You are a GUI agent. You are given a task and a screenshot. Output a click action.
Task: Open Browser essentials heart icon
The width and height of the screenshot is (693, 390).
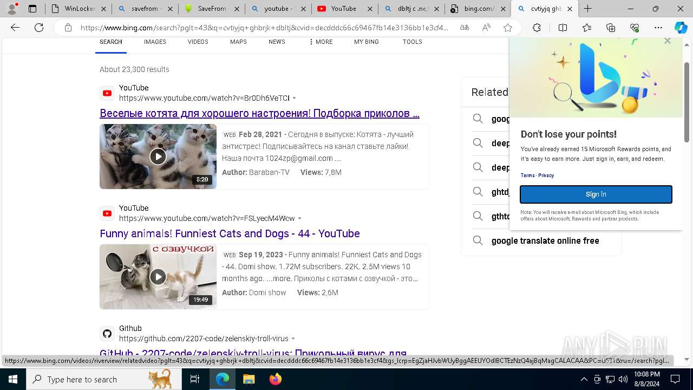pos(635,28)
